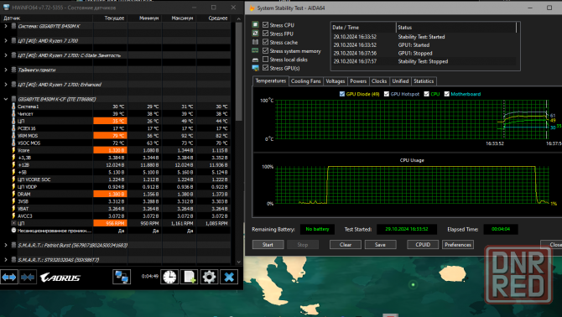Collapse the GIGABYTE B450M K-CF (ITE IT8686E) group
Viewport: 562px width, 317px height.
coord(6,99)
